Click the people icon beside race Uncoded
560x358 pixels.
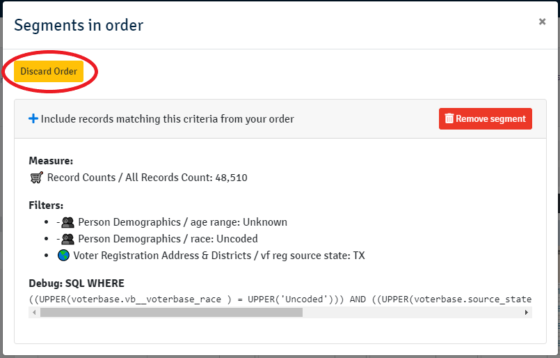[67, 238]
